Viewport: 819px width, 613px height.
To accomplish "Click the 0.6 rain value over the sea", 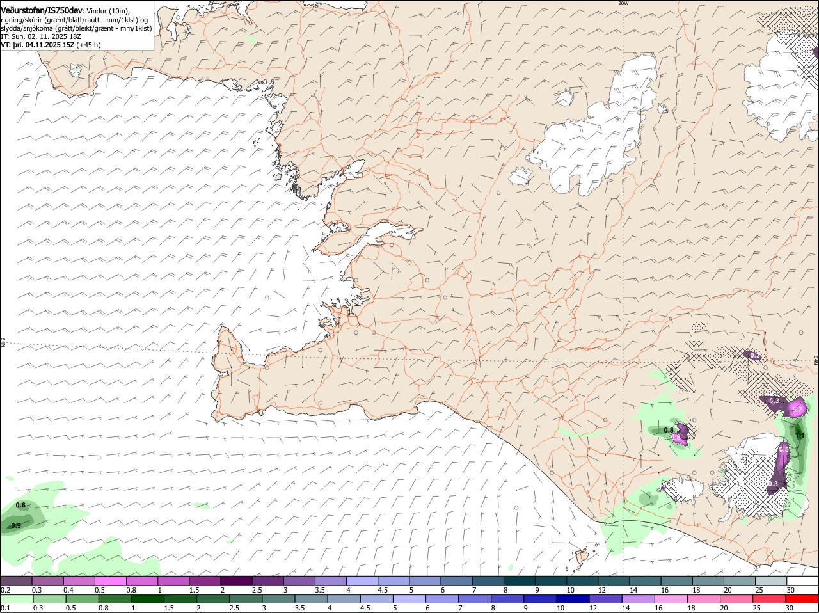I will point(20,506).
